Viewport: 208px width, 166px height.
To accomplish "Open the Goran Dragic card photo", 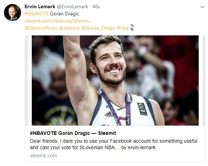I will click(115, 80).
